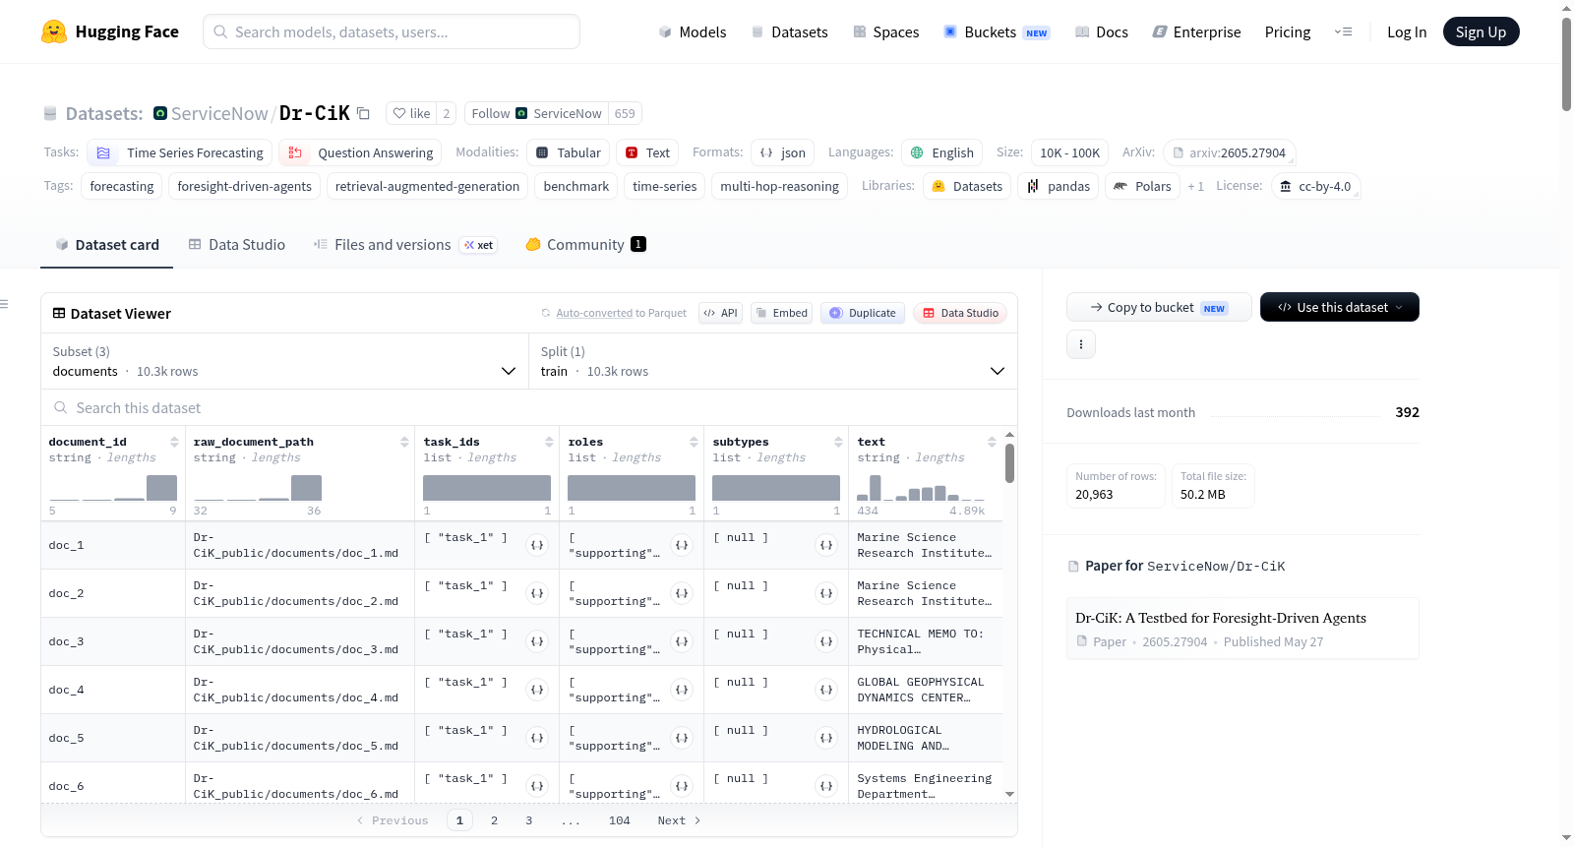
Task: Focus the Search this dataset field
Action: 529,407
